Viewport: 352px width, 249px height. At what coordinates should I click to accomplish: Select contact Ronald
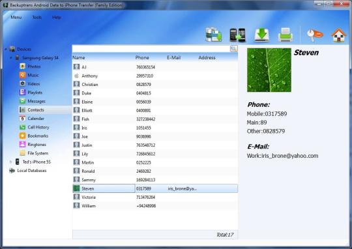tap(155, 171)
